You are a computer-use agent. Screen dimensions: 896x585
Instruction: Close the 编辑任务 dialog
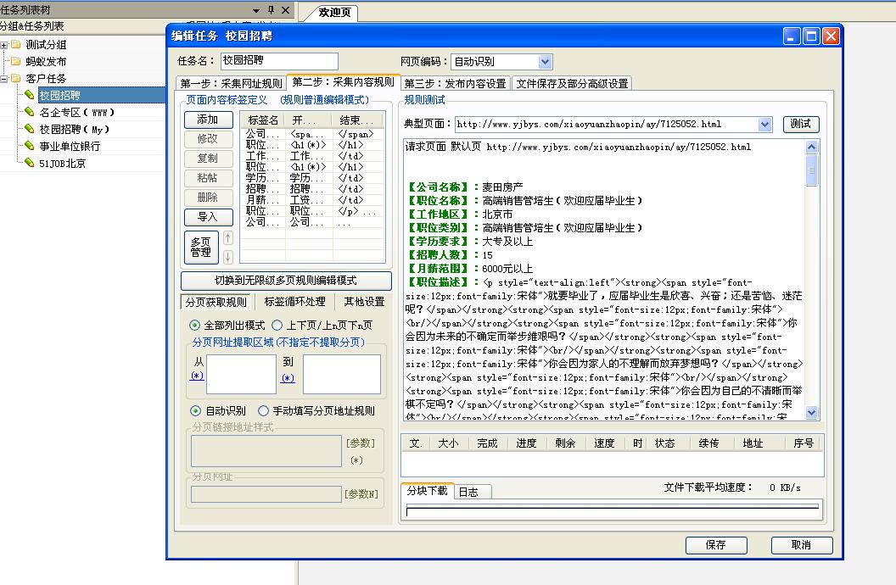[831, 36]
